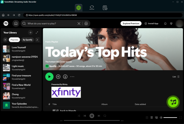Open Your Episodes

21,105
